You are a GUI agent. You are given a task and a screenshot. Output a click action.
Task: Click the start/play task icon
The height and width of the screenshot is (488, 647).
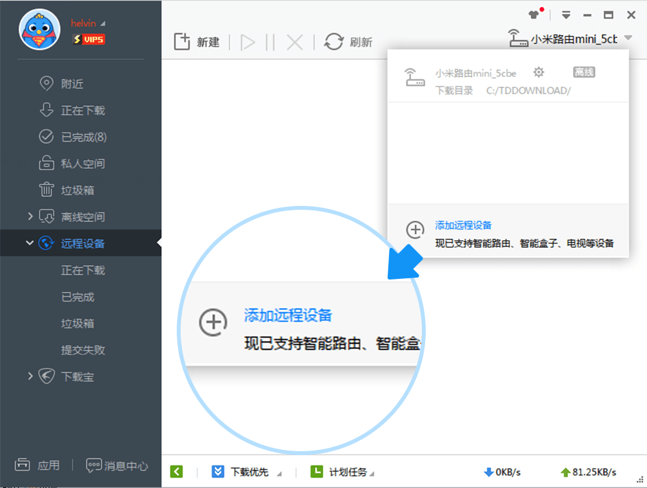click(248, 41)
